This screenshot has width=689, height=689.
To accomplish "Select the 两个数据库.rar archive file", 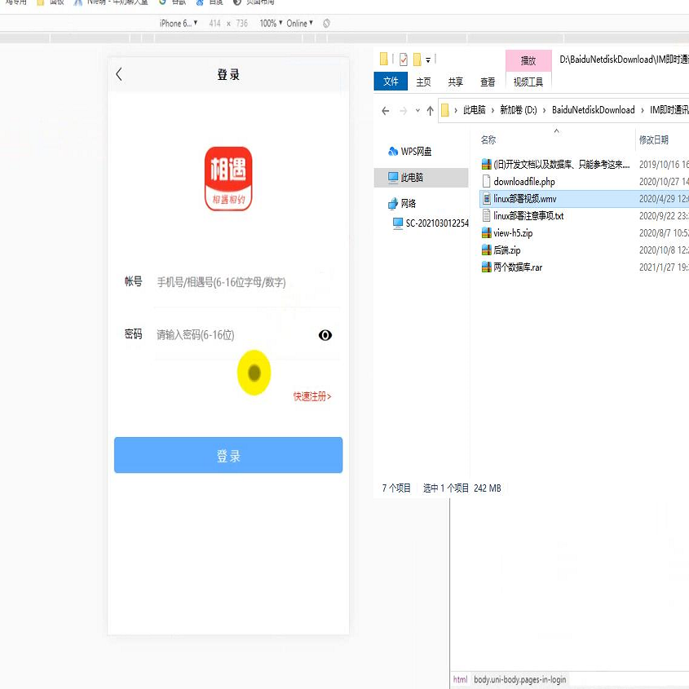I will pos(517,267).
